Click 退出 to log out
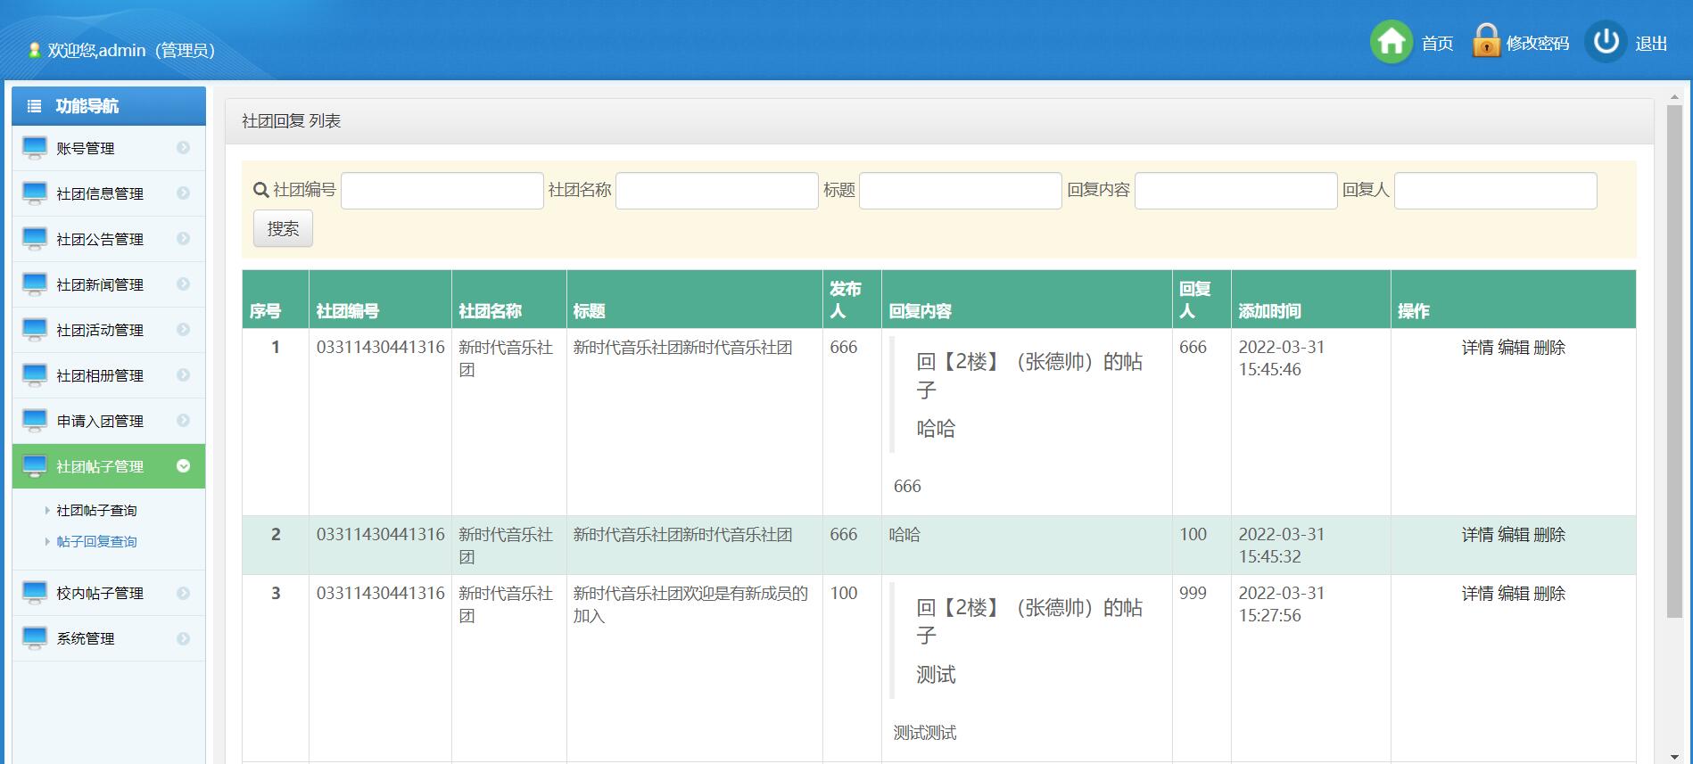 1651,44
